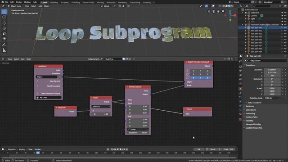Screen dimensions: 288x162
Task: Click the zoom magnifier icon in viewport
Action: click(223, 11)
